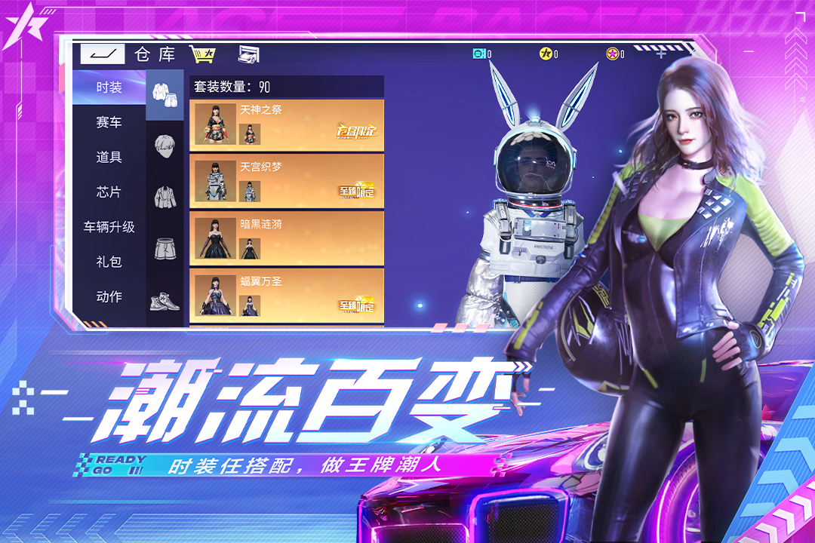Image resolution: width=815 pixels, height=543 pixels.
Task: Select the sneakers shoes category icon
Action: (x=165, y=299)
